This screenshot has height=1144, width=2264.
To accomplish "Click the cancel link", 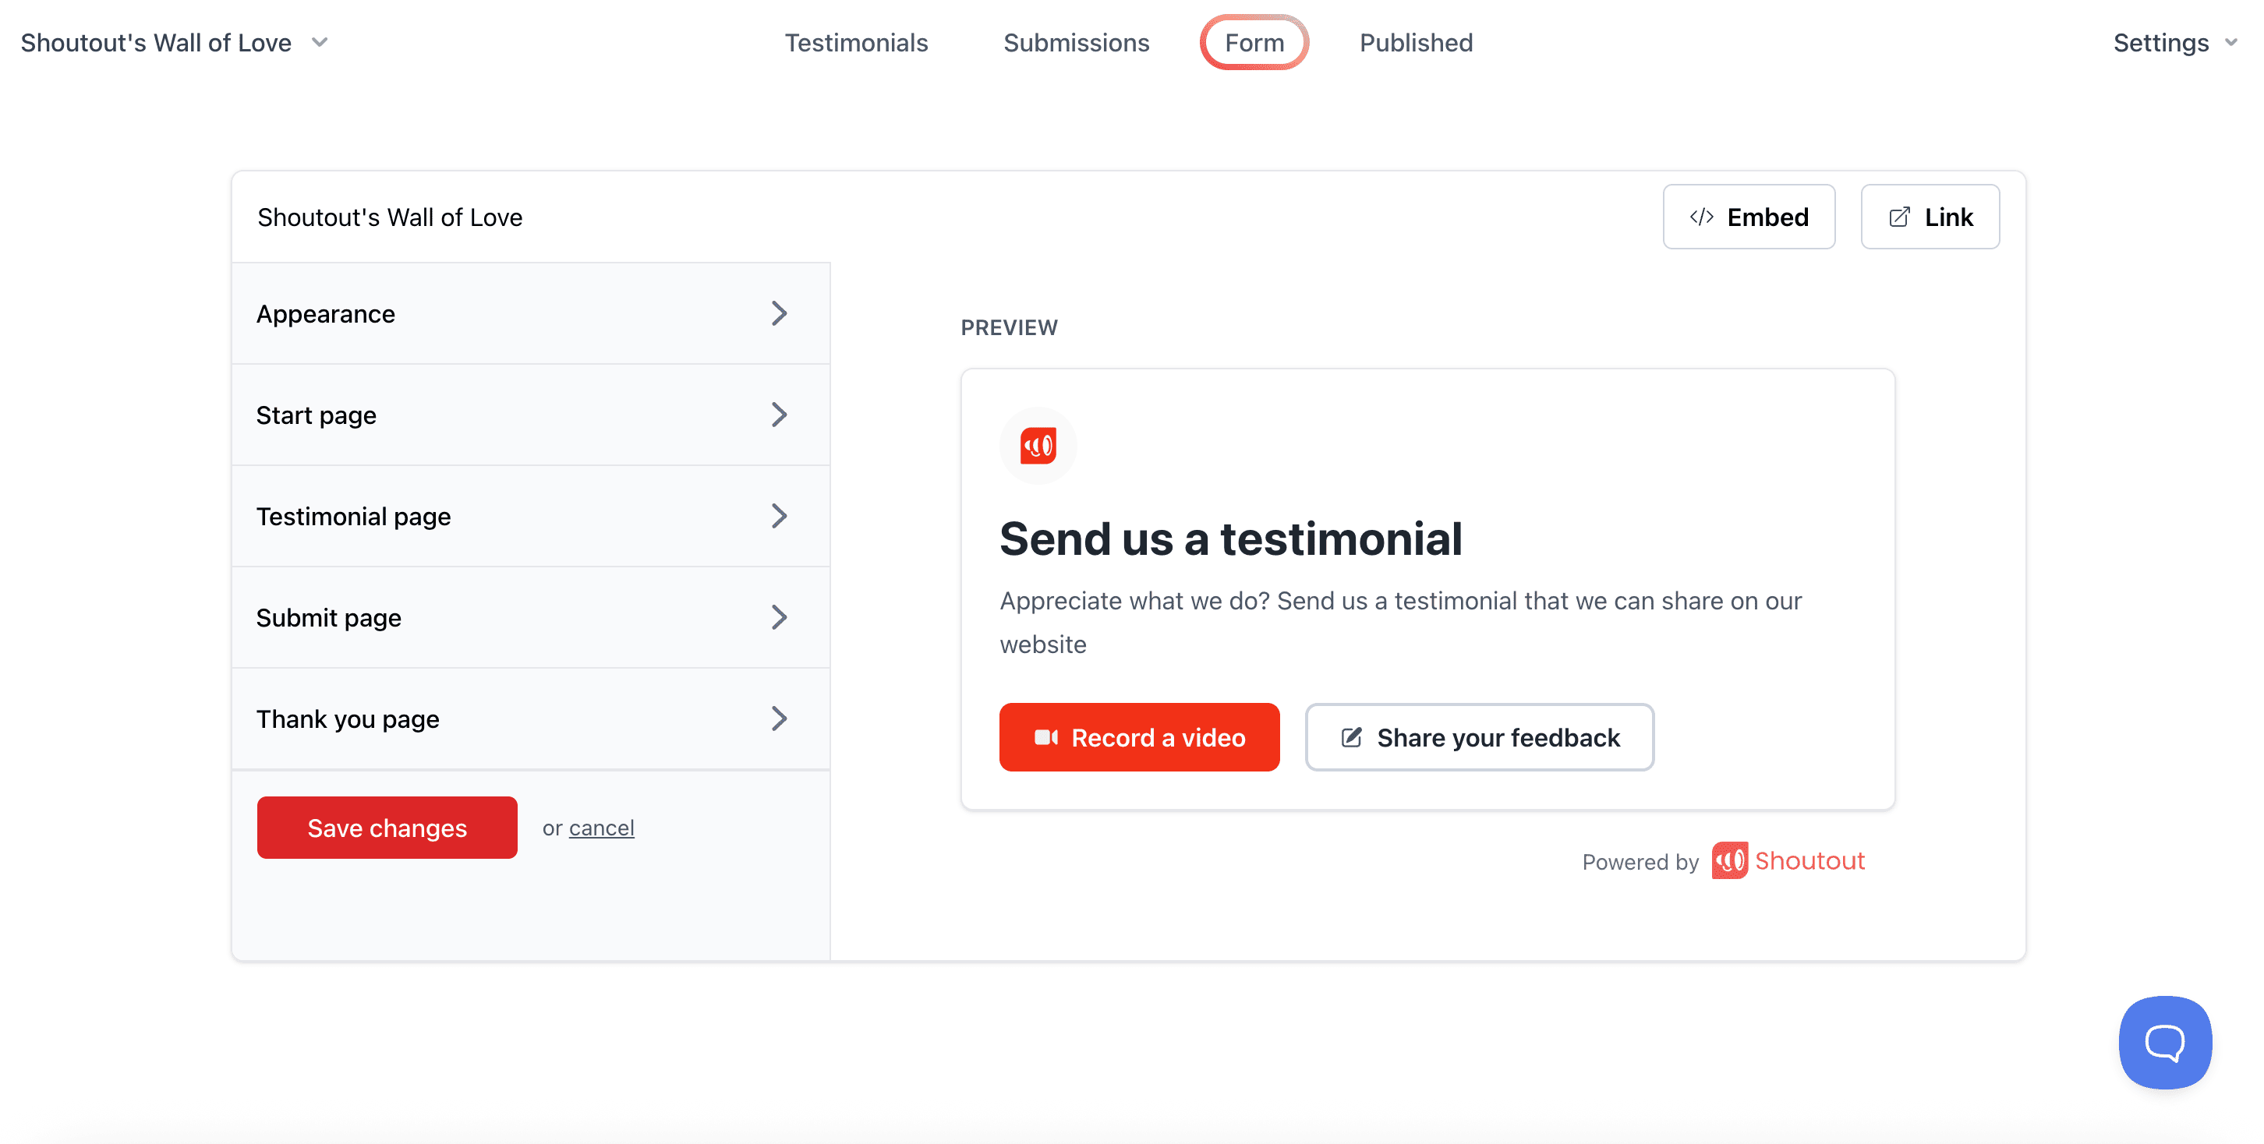I will pyautogui.click(x=601, y=828).
